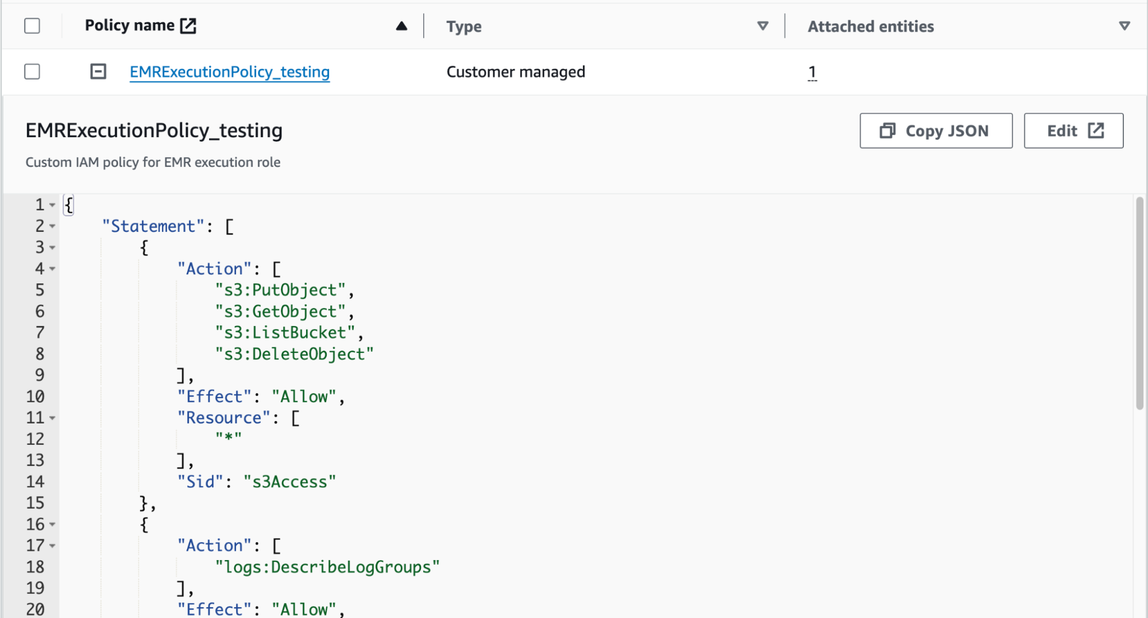Image resolution: width=1148 pixels, height=618 pixels.
Task: Click the copy icon in Copy JSON button
Action: coord(887,131)
